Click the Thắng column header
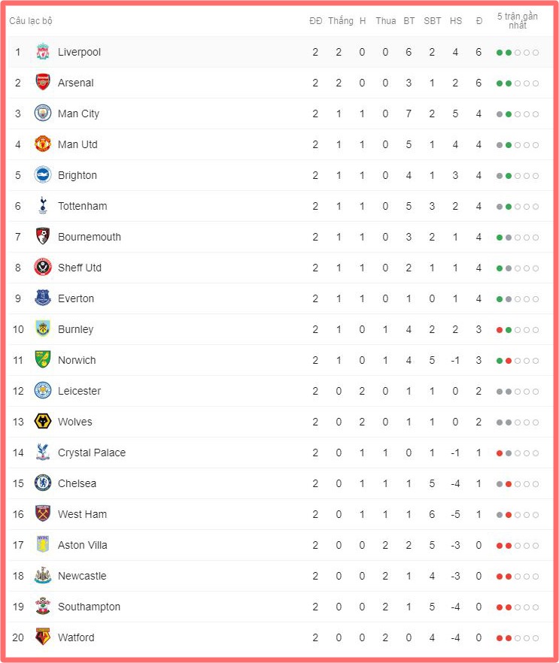This screenshot has height=663, width=559. pos(341,21)
